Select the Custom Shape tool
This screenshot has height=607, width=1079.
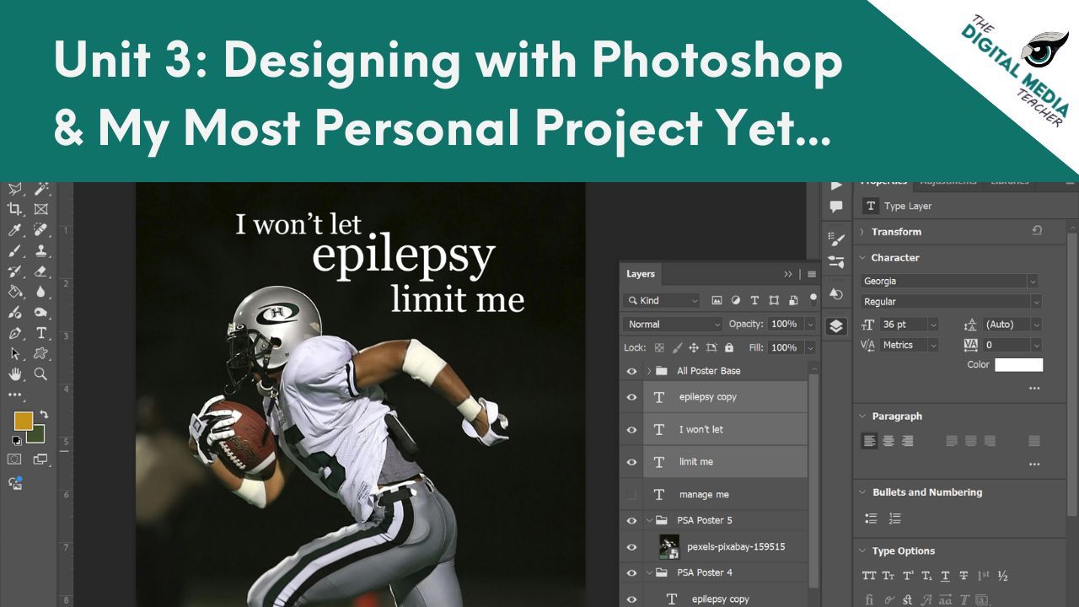point(40,353)
